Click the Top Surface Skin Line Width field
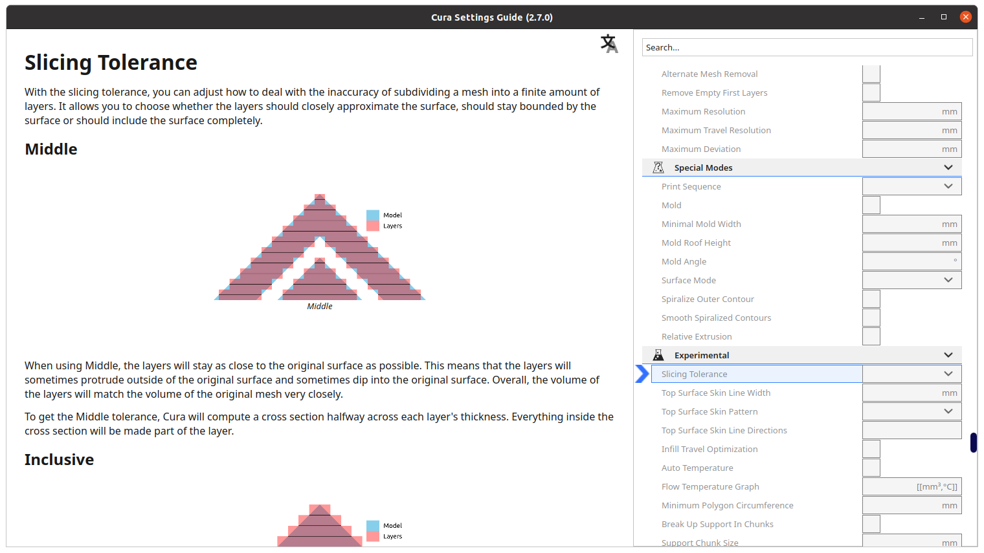The image size is (984, 553). 912,393
